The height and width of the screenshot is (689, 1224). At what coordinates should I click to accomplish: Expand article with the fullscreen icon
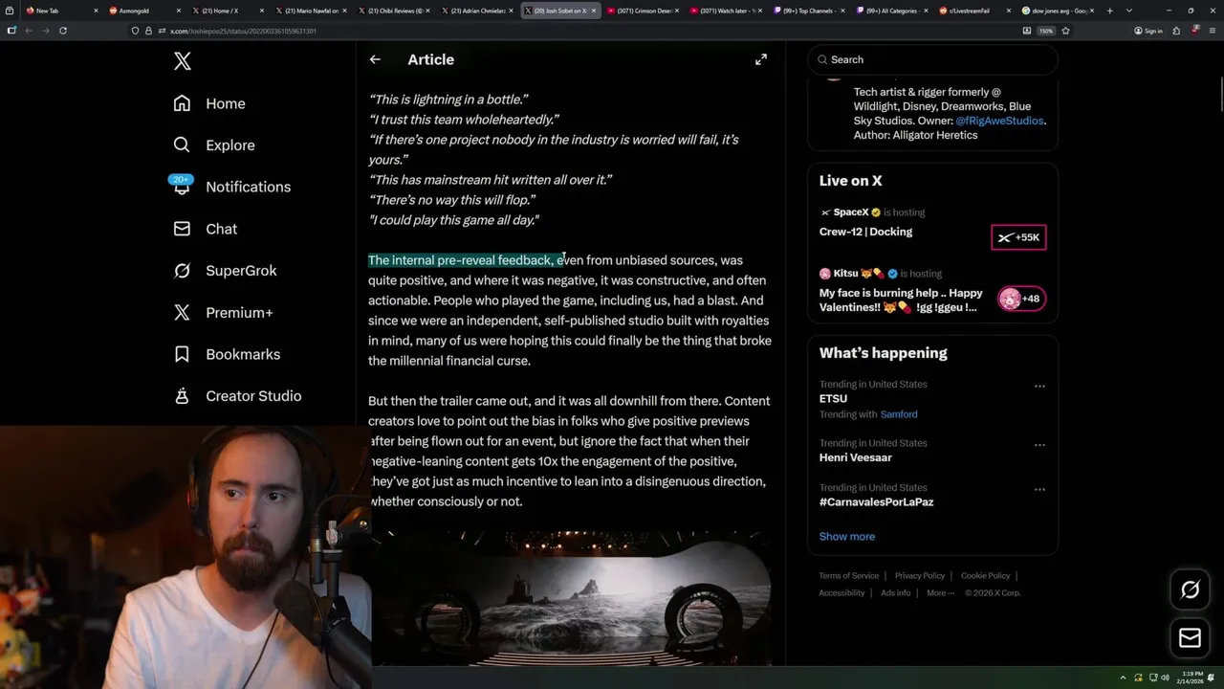(x=761, y=59)
